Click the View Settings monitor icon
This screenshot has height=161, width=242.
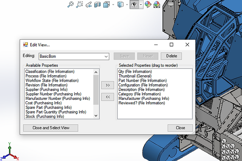point(171,4)
